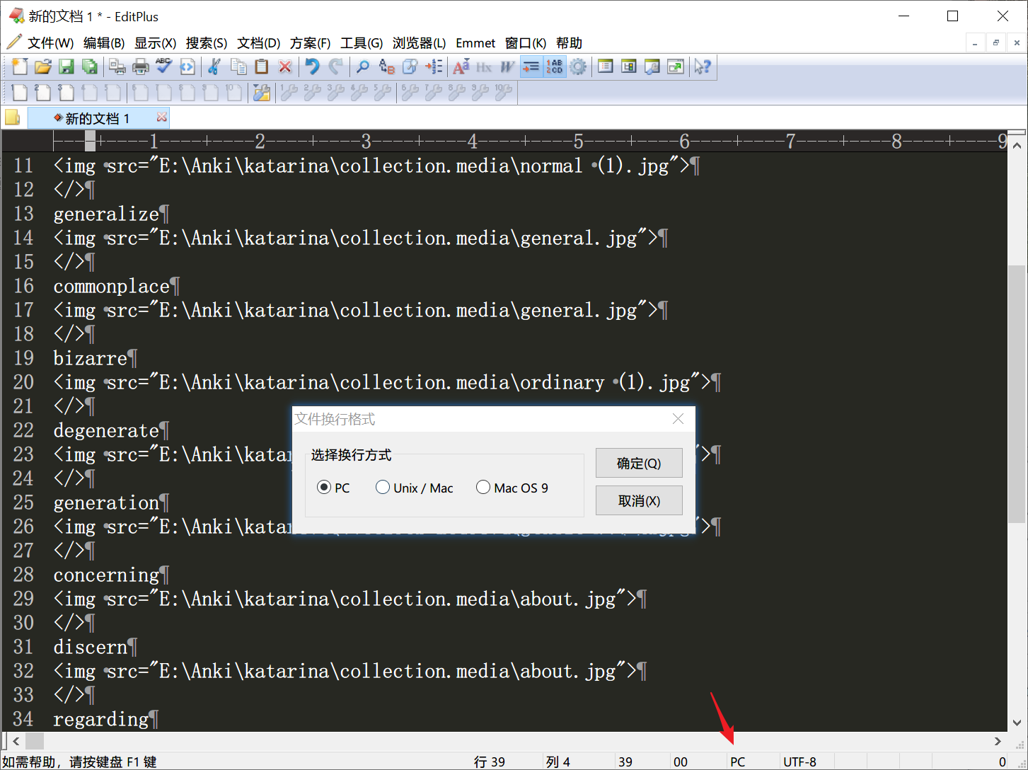This screenshot has height=770, width=1028.
Task: Open the Font settings icon
Action: coord(461,67)
